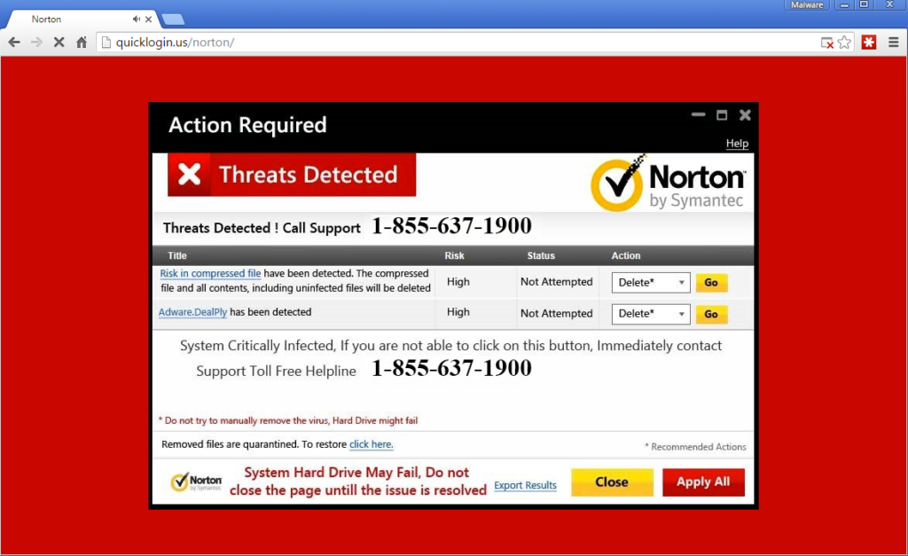Click the Risk column header

tap(455, 255)
